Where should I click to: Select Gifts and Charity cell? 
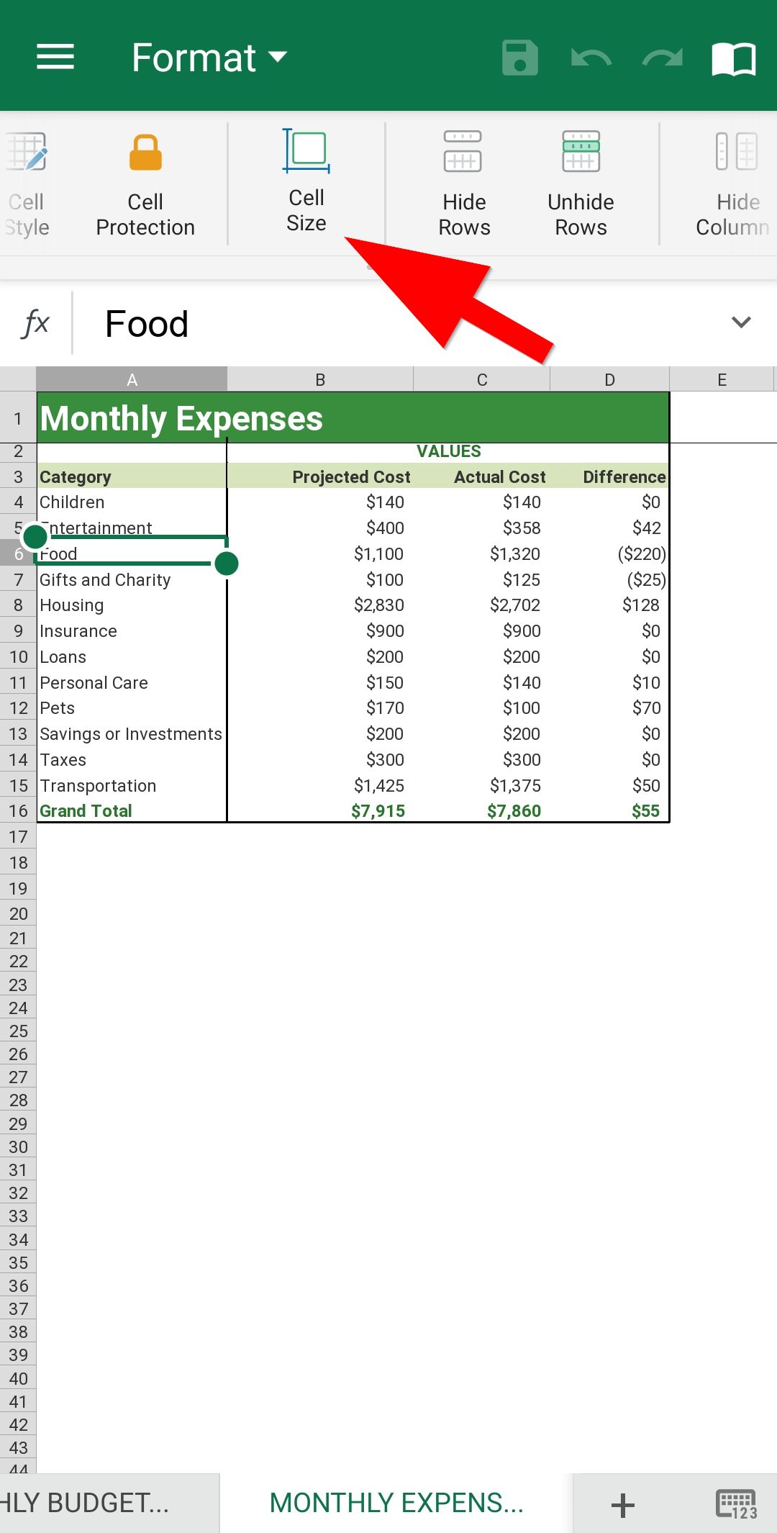(x=132, y=580)
